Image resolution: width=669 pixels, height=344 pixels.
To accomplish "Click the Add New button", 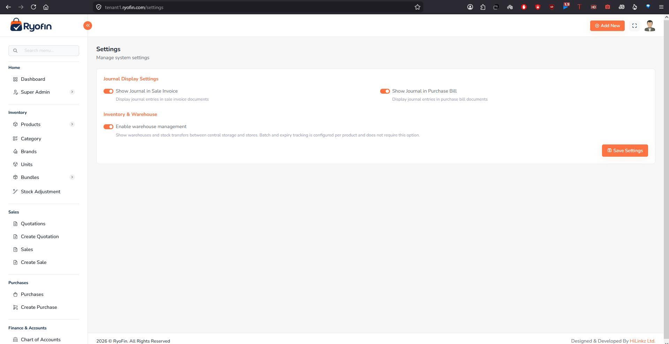I will coord(607,26).
